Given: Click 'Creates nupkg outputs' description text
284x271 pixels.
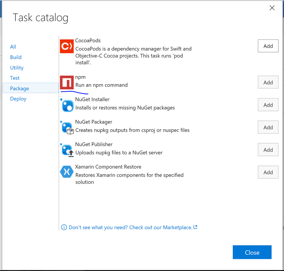Looking at the screenshot, I should coord(132,130).
